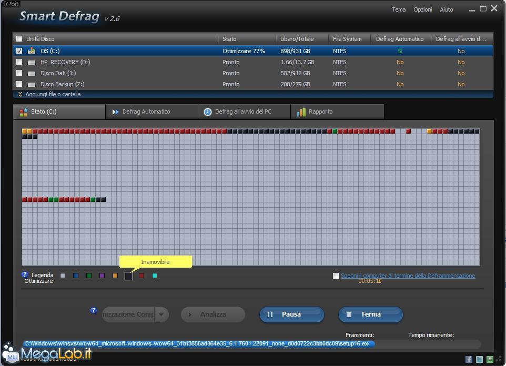Click the light gray legend swatch
This screenshot has height=366, width=506.
coord(63,276)
